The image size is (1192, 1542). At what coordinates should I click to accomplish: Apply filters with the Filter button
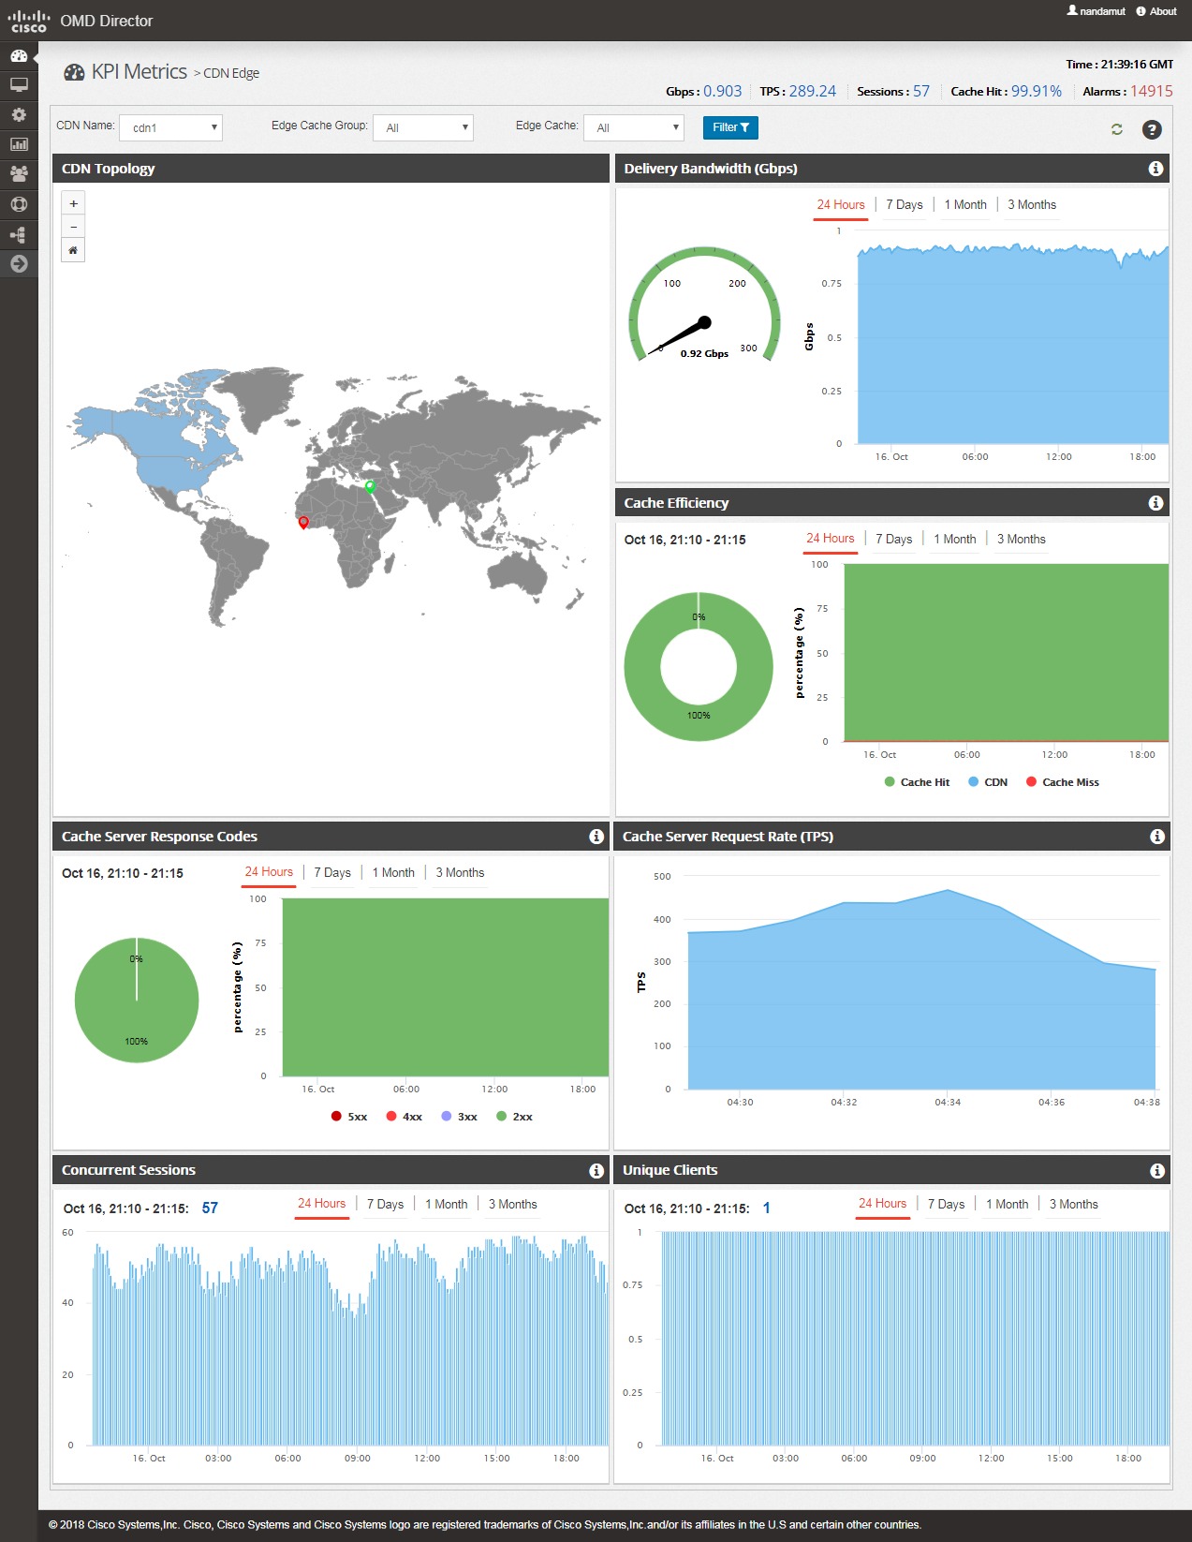pos(730,127)
